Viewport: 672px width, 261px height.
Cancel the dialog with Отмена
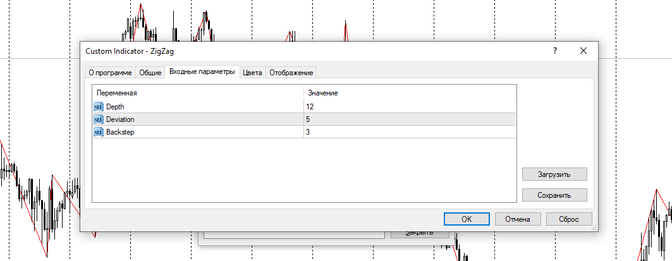(x=517, y=219)
